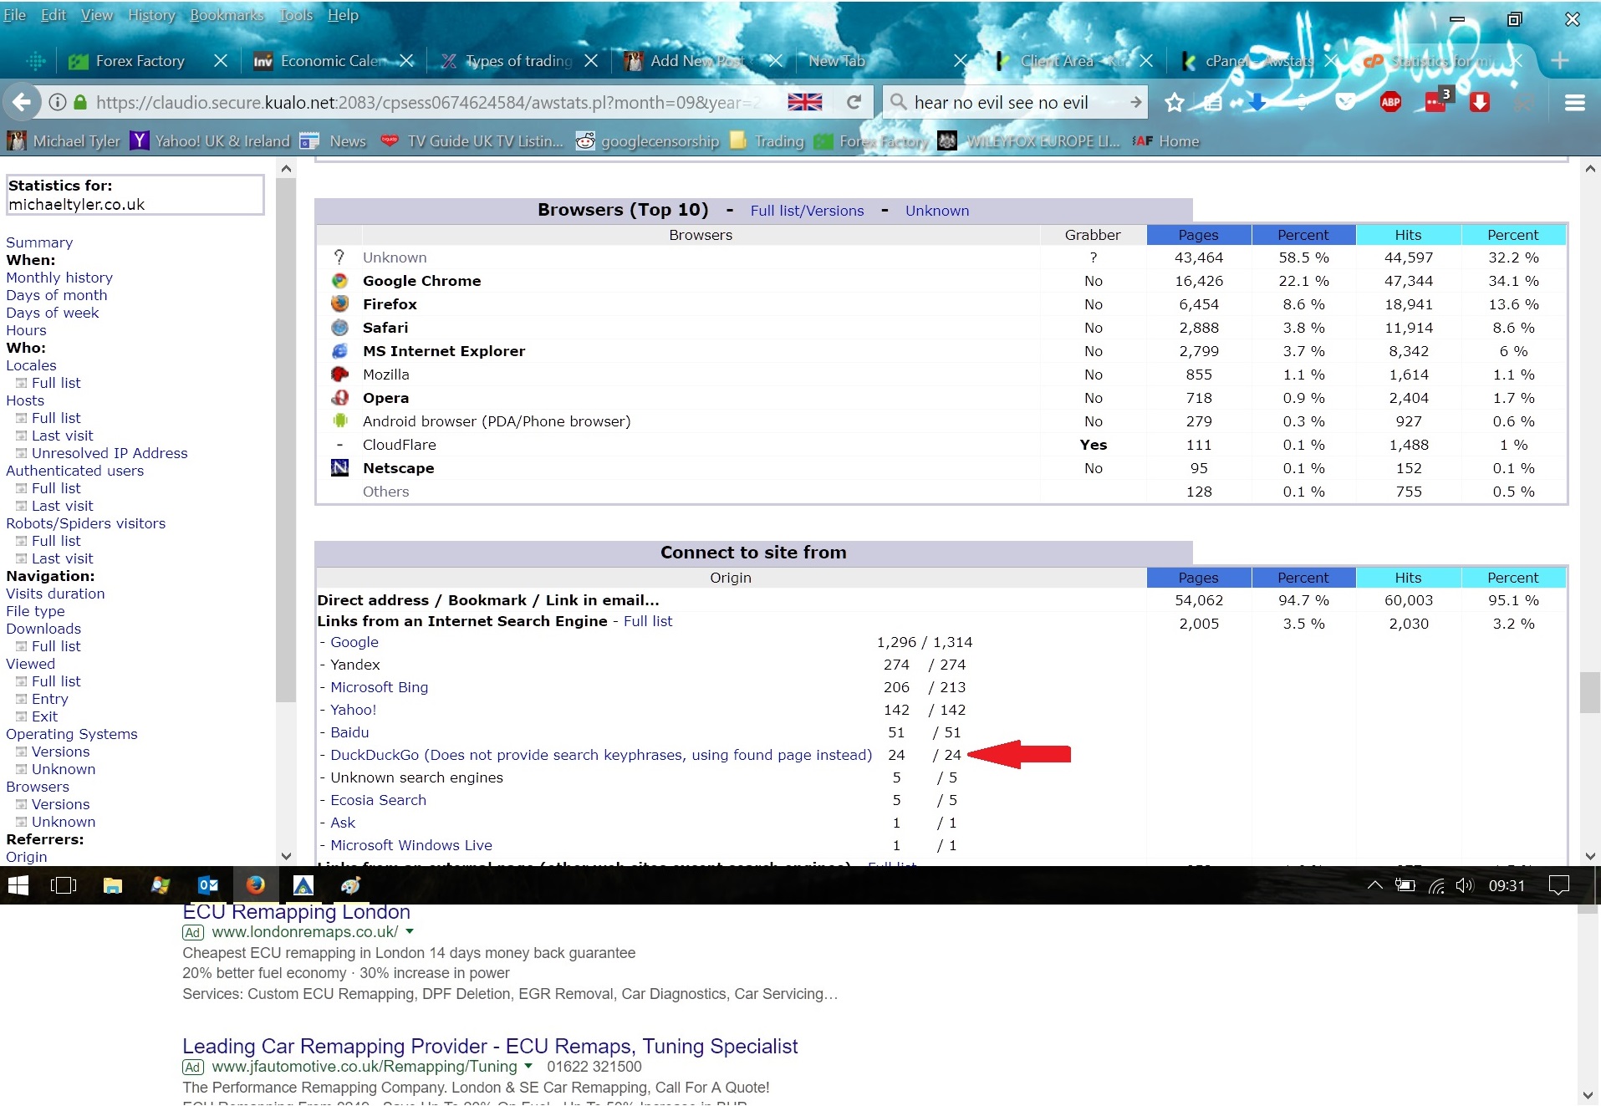This screenshot has height=1106, width=1601.
Task: Open a new tab with the plus icon
Action: (x=1558, y=61)
